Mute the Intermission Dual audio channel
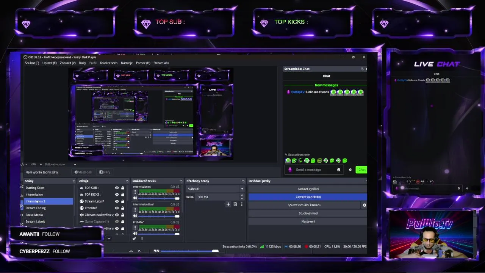485x273 pixels. pos(135,216)
